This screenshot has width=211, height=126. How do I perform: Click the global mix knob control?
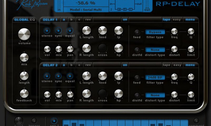(x=24, y=57)
